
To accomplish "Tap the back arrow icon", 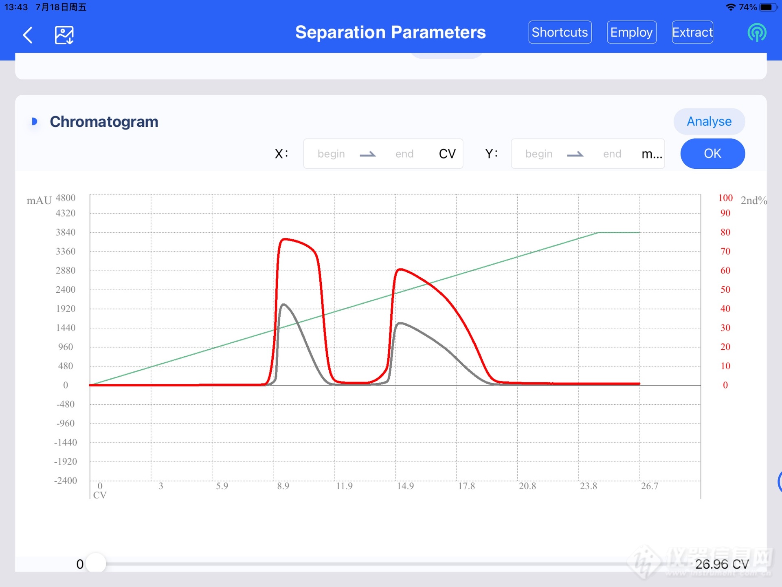I will coord(28,35).
